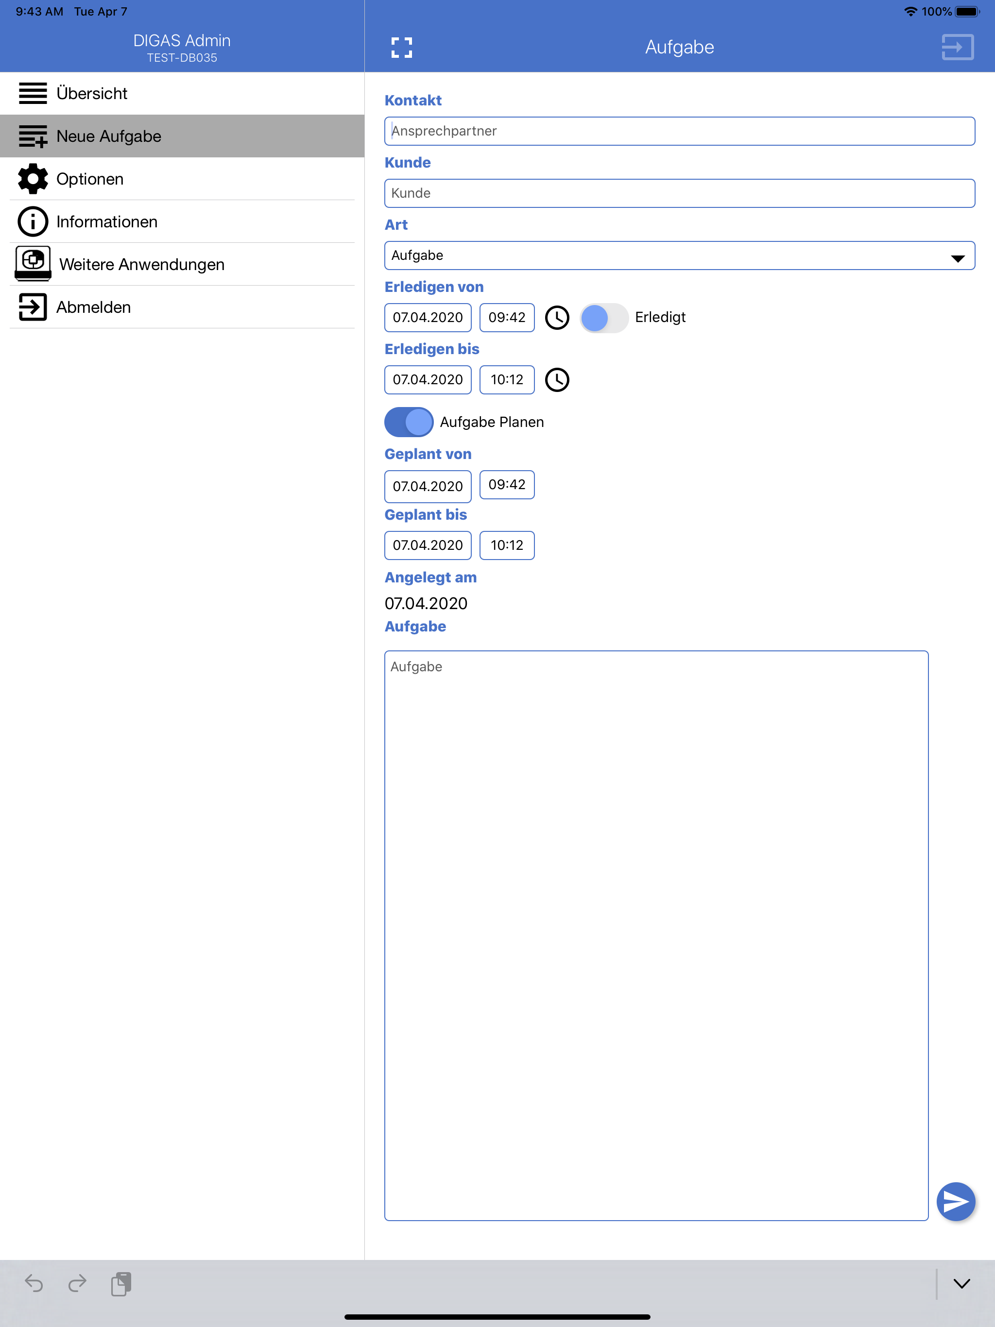Select the Geplant von date field

click(x=428, y=487)
